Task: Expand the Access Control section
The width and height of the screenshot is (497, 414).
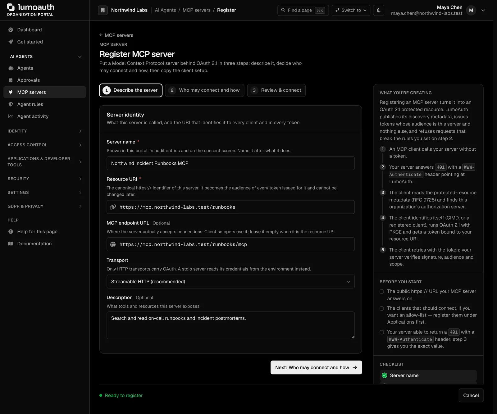Action: [44, 145]
